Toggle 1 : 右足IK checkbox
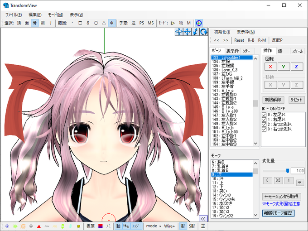Viewport: 308px width, 231px height. tap(264, 120)
